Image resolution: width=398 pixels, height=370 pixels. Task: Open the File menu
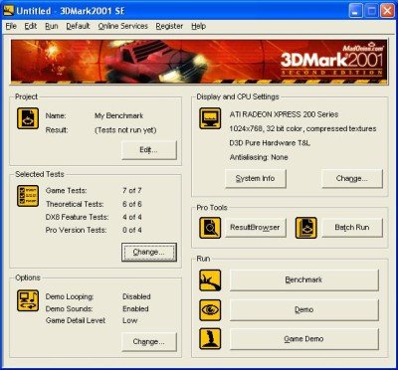point(11,26)
